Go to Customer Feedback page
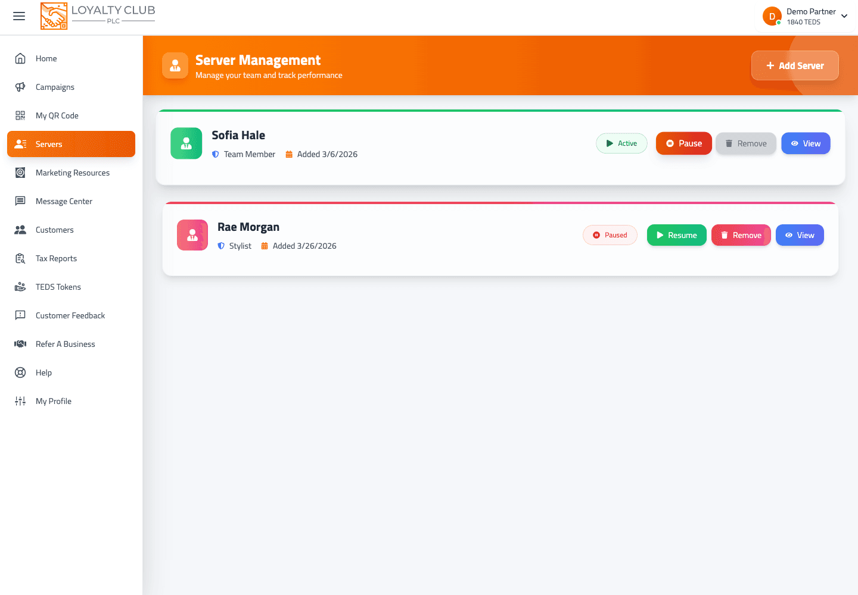858x595 pixels. pyautogui.click(x=71, y=315)
